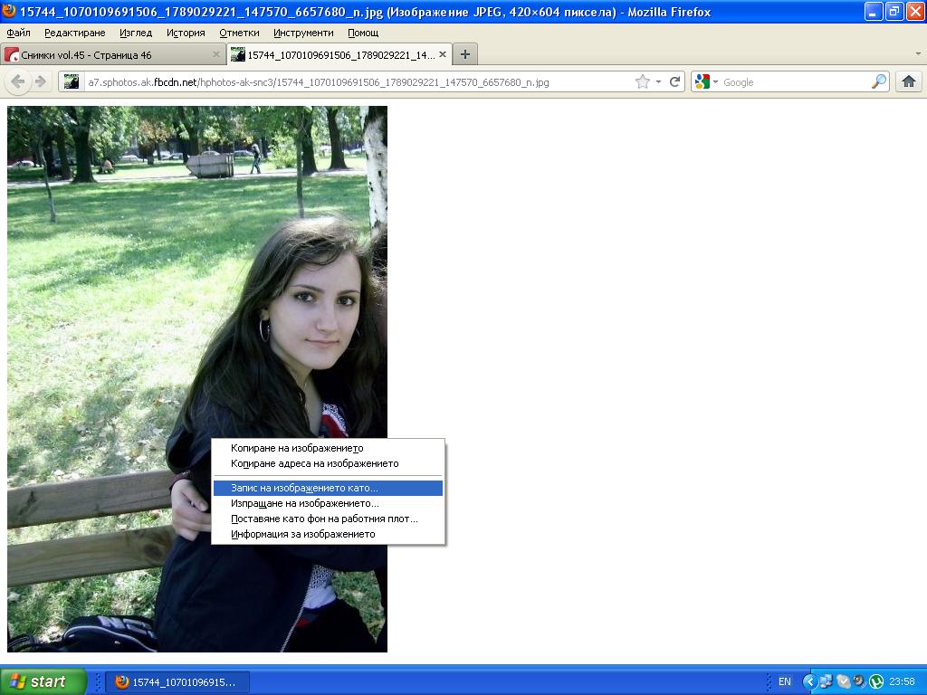This screenshot has width=927, height=695.
Task: Close the Снимки vol.45 tab
Action: pos(215,54)
